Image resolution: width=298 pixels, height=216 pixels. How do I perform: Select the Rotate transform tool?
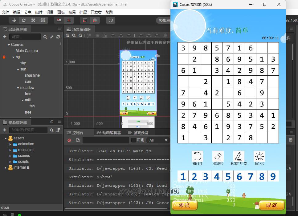pos(23,20)
